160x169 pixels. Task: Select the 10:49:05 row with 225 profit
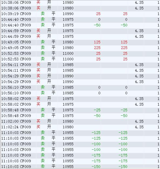80,48
